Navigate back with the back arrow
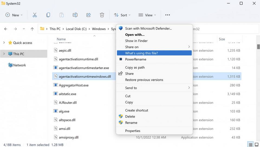Viewport: 260px width, 147px height. 6,29
